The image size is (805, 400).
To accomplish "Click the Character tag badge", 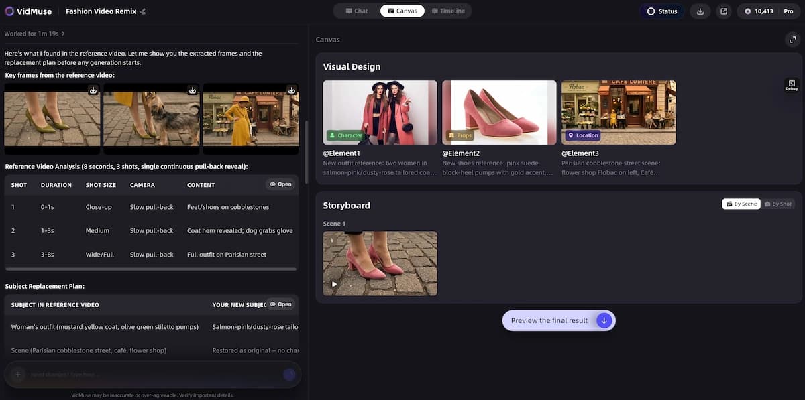I will (x=346, y=135).
